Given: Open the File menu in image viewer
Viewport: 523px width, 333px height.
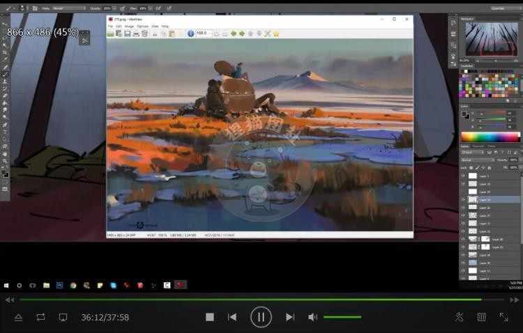Looking at the screenshot, I should pos(110,26).
